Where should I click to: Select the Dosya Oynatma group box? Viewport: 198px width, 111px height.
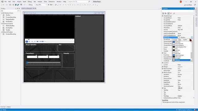click(41, 48)
